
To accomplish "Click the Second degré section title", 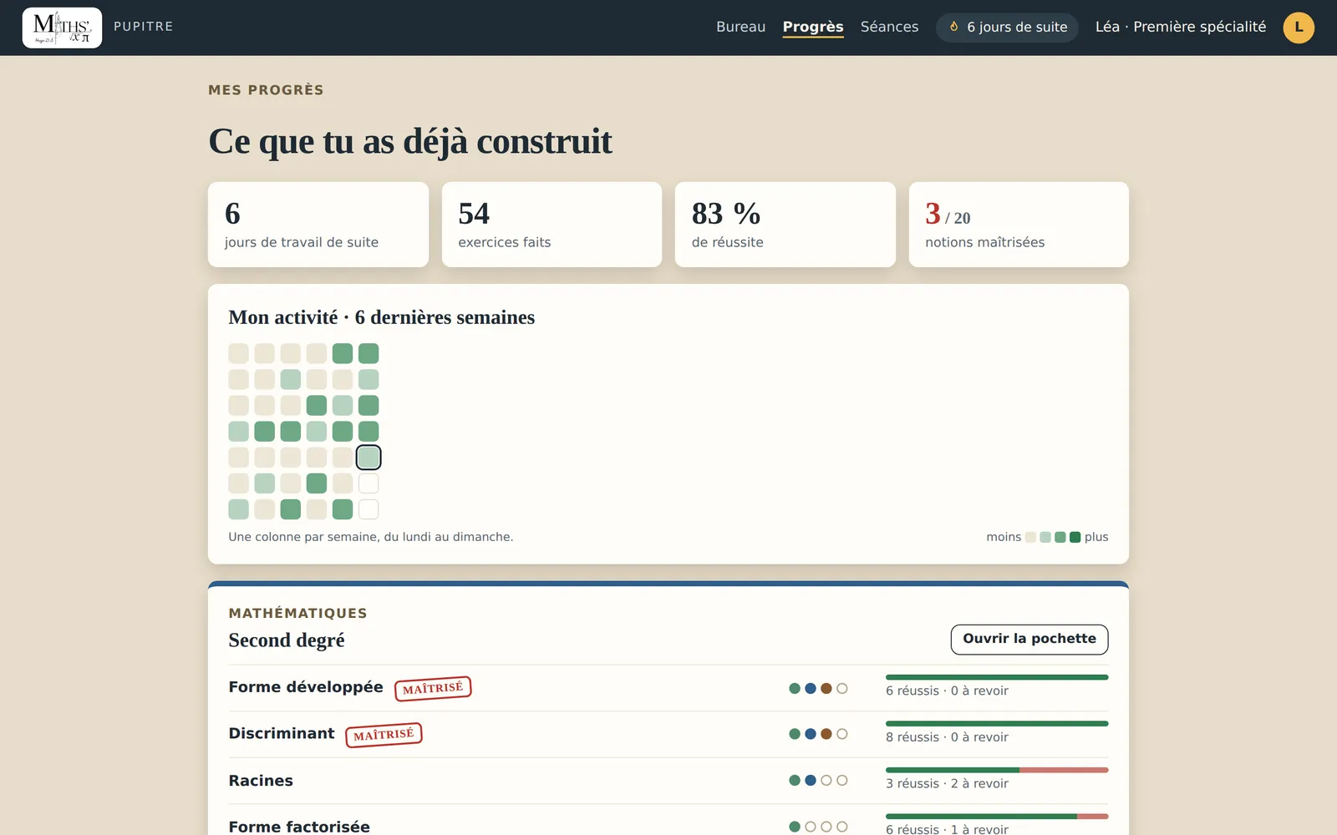I will click(x=287, y=640).
